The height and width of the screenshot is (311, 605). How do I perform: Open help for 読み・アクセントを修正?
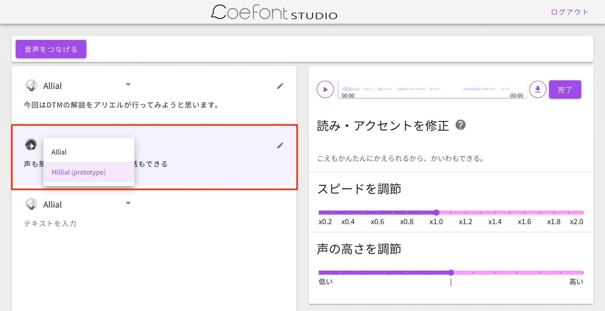[461, 126]
